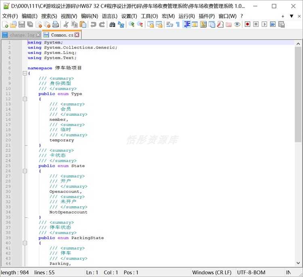Click the Close All documents toolbar icon
Image resolution: width=303 pixels, height=277 pixels.
47,25
